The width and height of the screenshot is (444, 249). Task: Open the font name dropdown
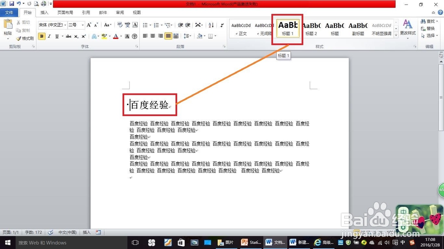tap(65, 25)
